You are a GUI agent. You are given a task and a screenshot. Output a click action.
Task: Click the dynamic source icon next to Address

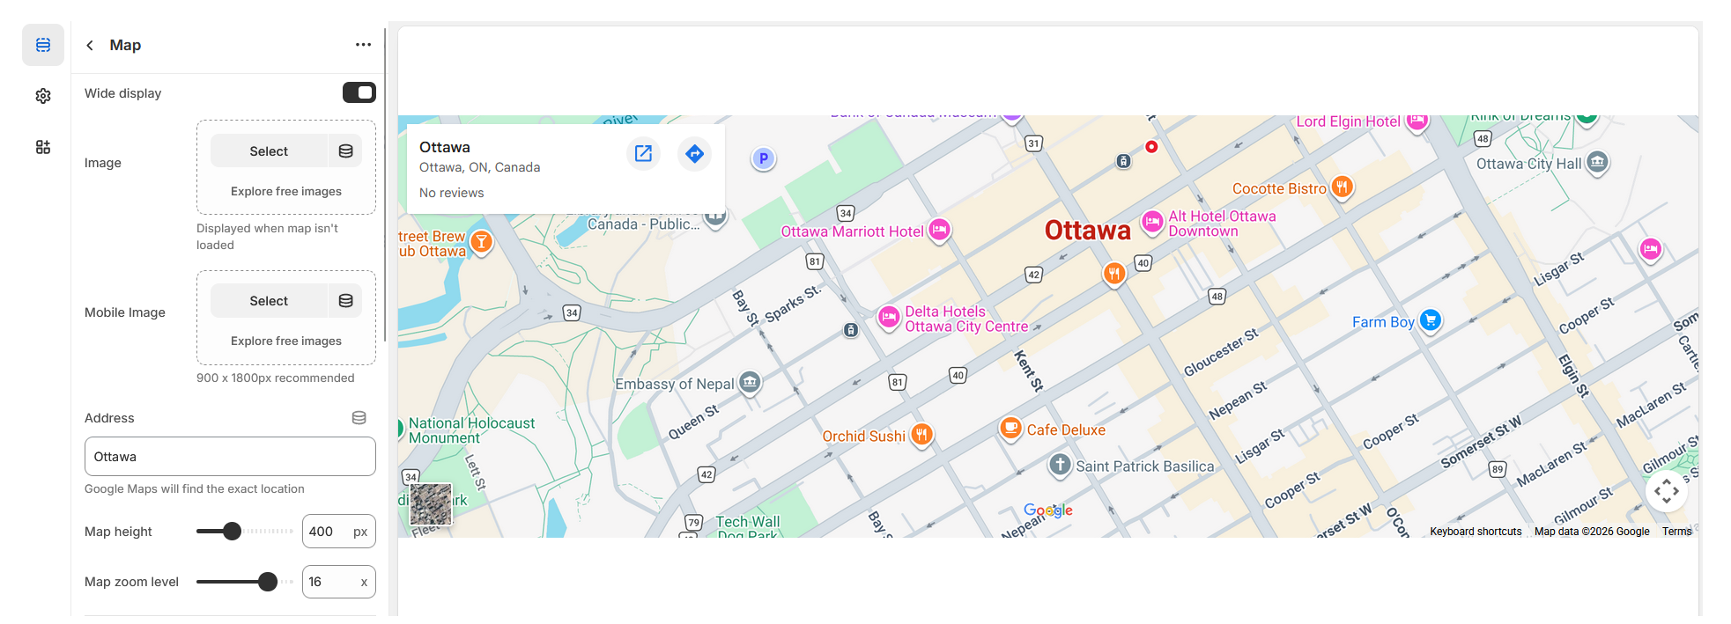pos(359,417)
